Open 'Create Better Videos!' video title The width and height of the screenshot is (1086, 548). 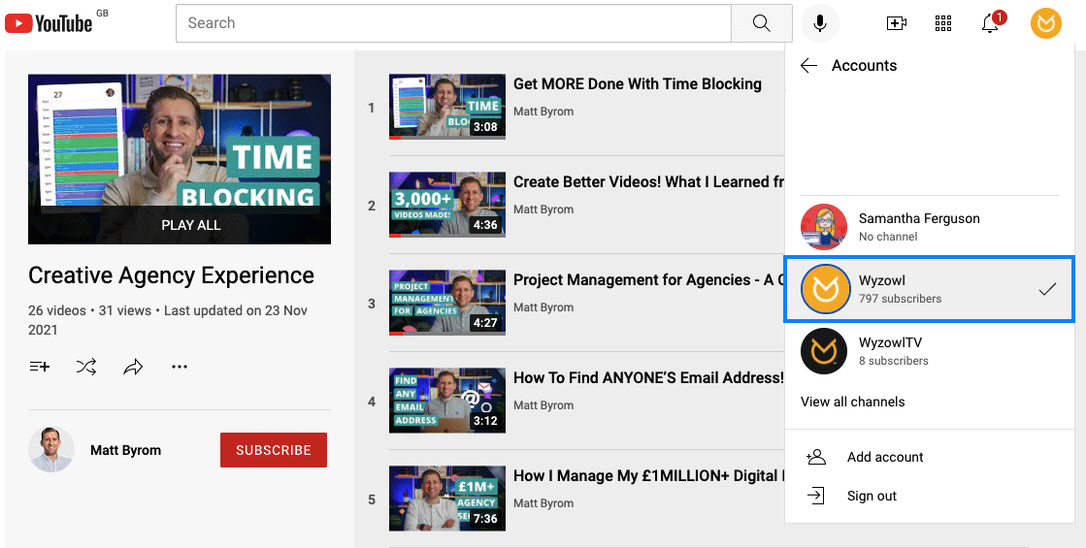pos(649,182)
